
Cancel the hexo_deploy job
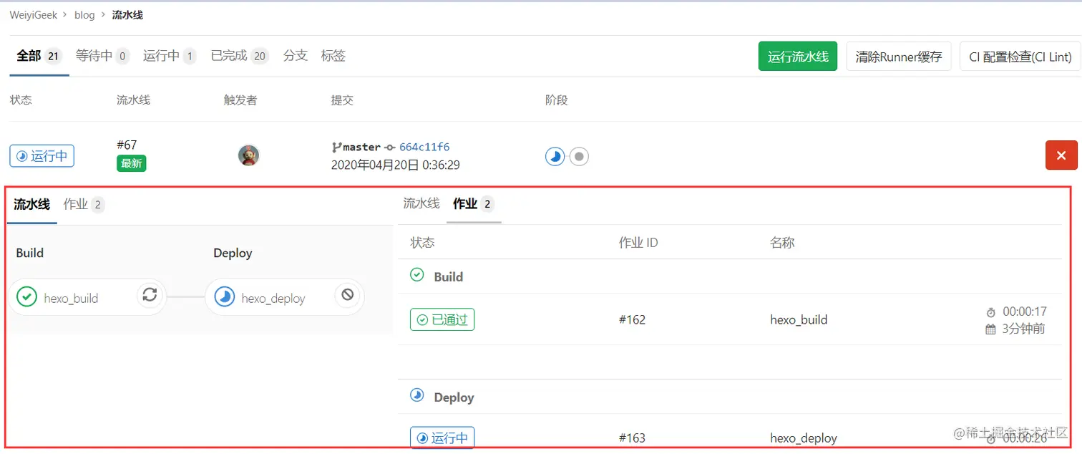pyautogui.click(x=347, y=295)
